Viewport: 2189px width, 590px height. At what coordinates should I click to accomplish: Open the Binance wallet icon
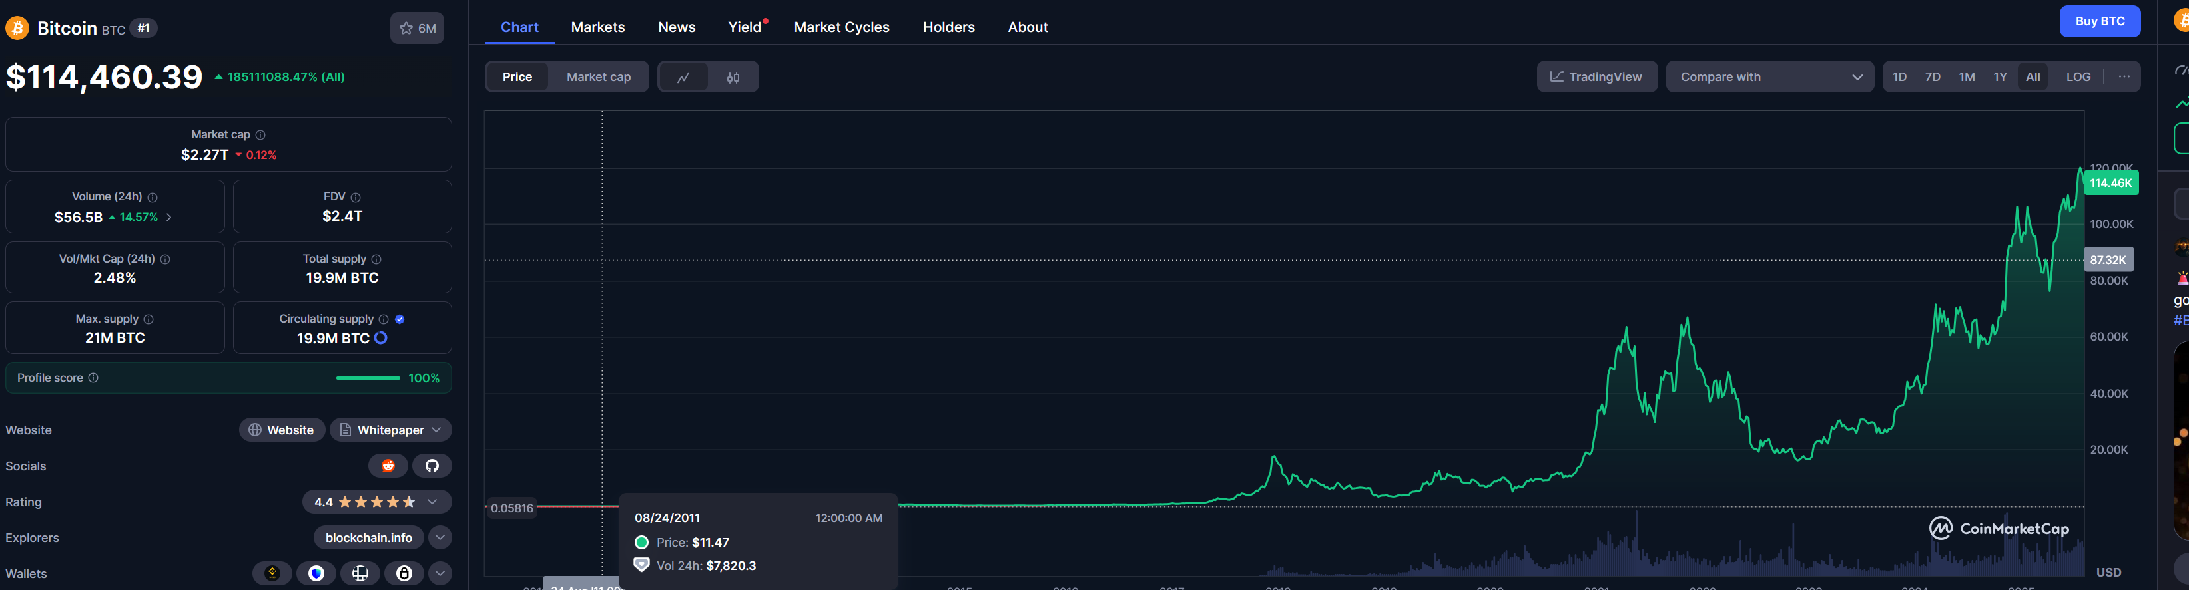click(272, 573)
